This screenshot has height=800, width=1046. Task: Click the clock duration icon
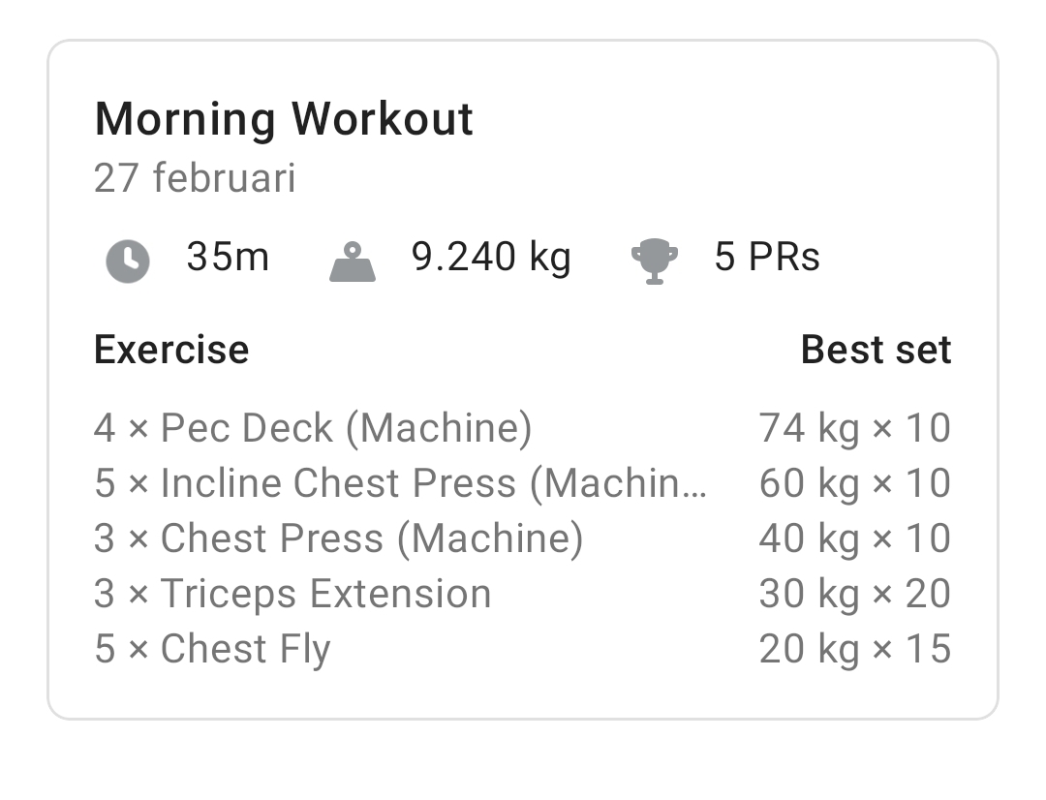(x=128, y=261)
